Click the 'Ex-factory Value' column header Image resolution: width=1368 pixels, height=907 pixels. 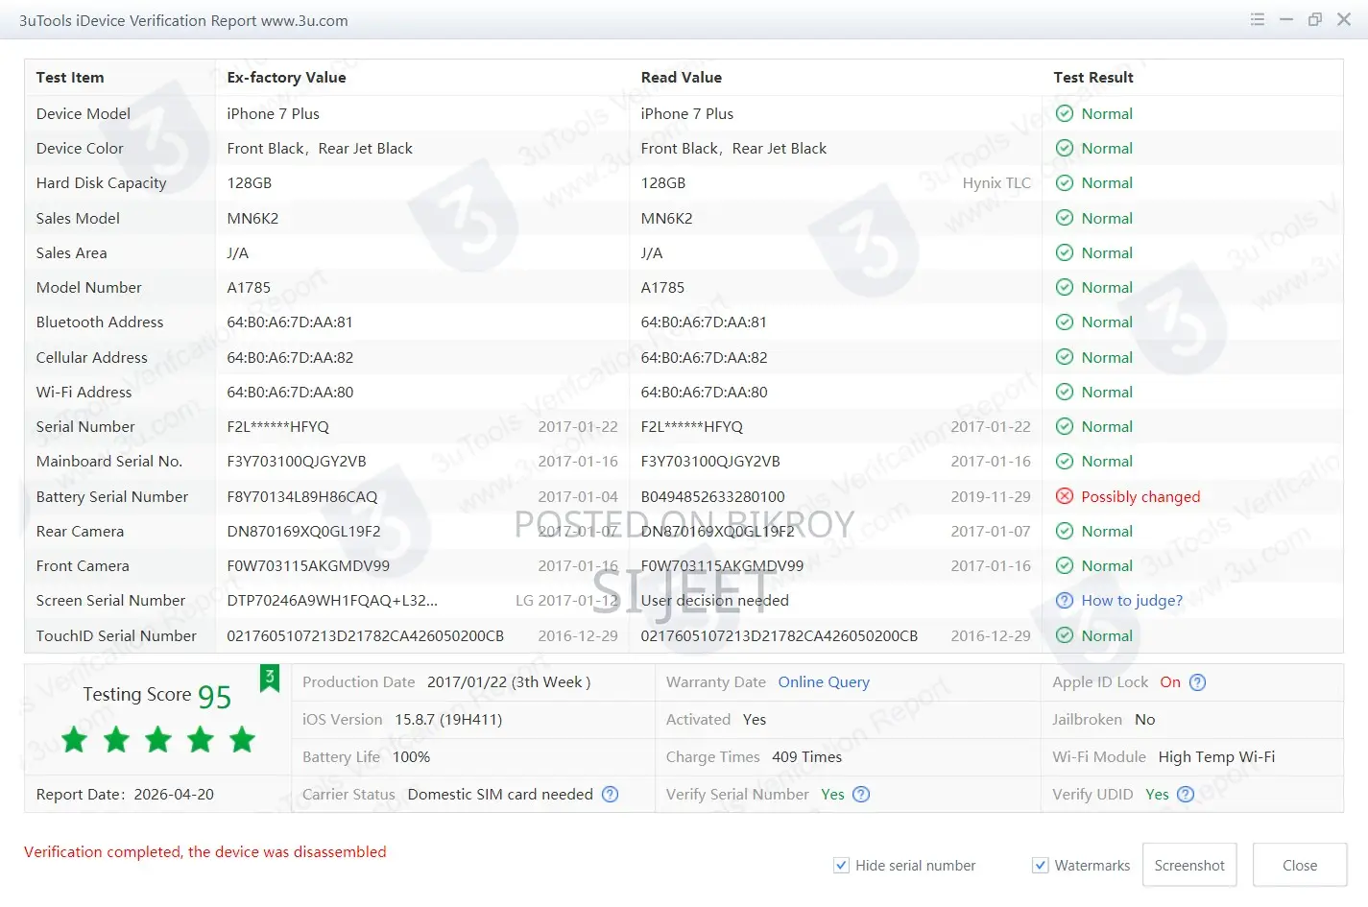286,78
